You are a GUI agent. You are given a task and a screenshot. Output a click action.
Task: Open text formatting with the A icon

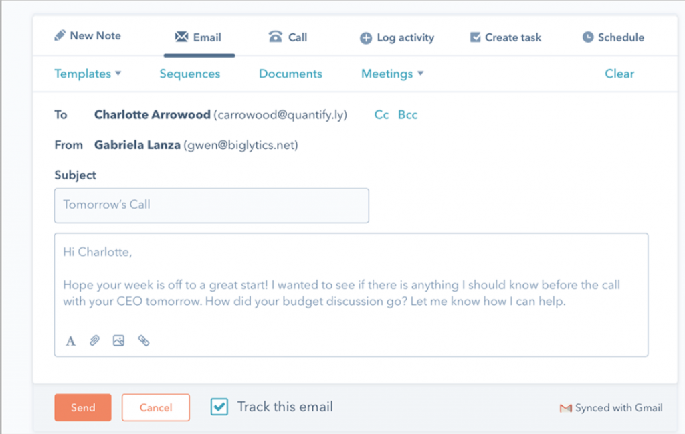(70, 340)
